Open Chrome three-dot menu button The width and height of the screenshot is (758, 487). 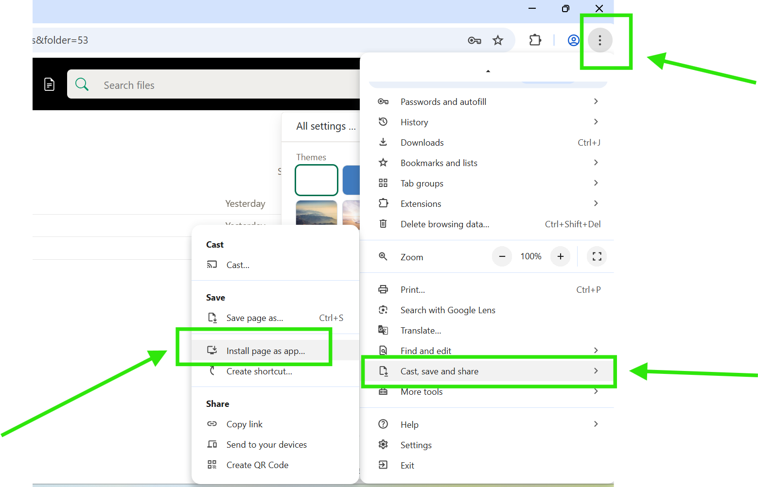(x=599, y=40)
